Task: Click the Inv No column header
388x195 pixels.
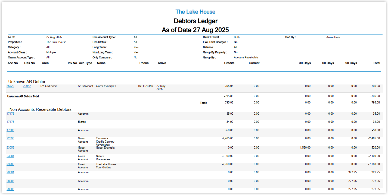Action: coord(72,63)
